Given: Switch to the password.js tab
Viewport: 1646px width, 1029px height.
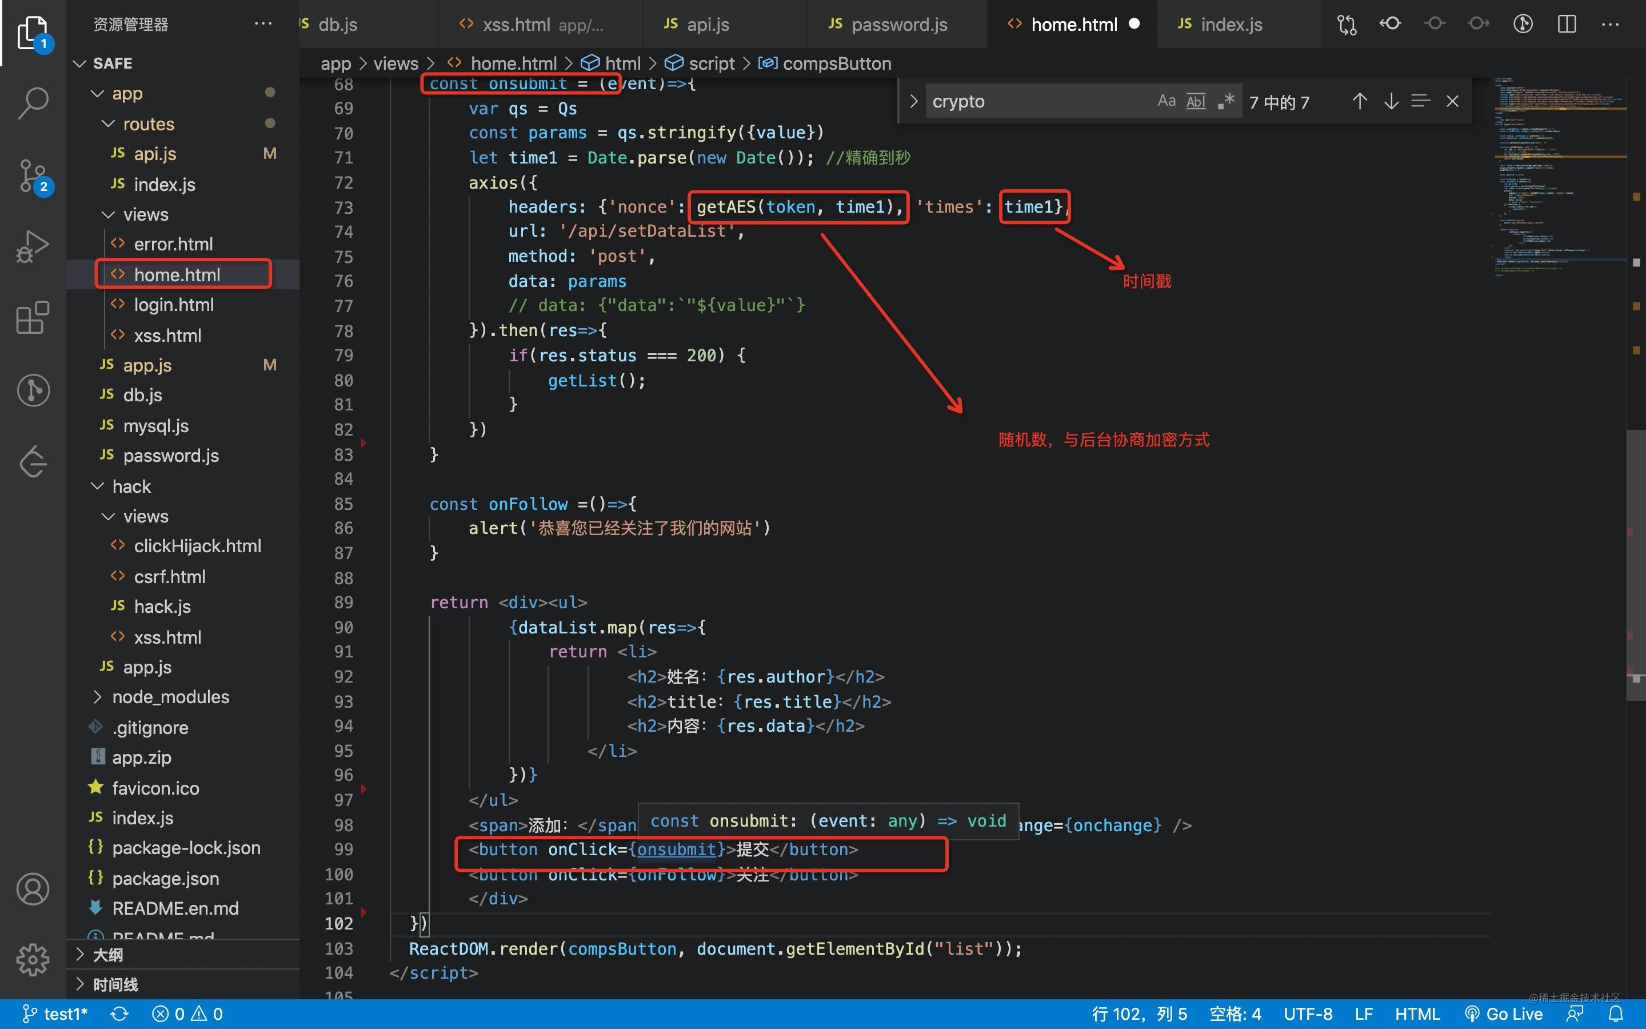Looking at the screenshot, I should 897,25.
